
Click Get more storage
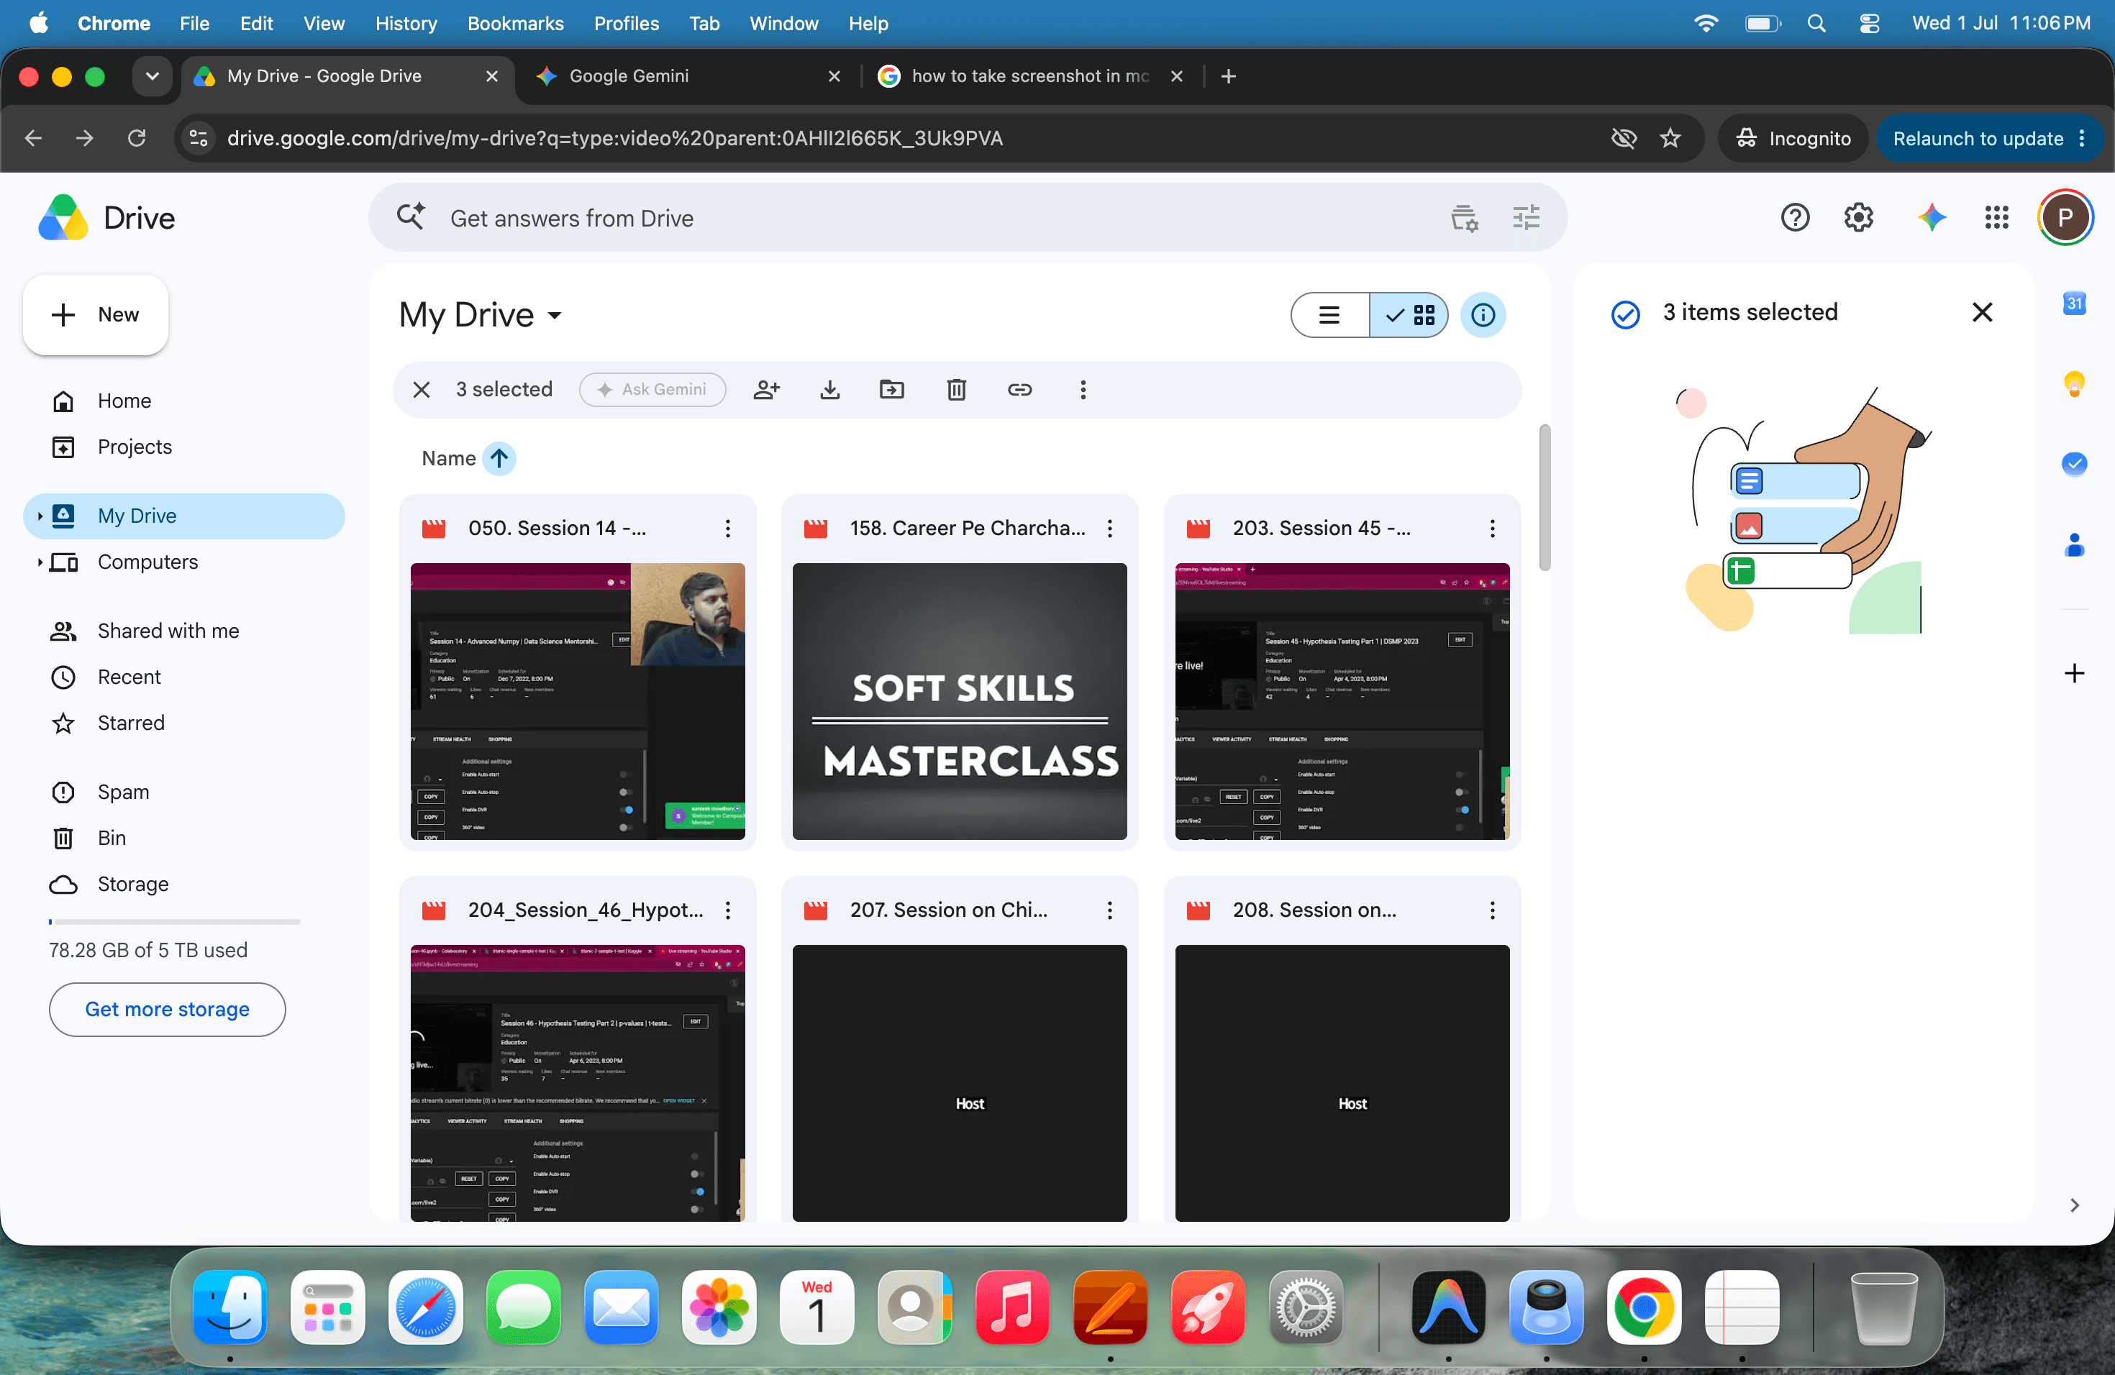[x=167, y=1010]
